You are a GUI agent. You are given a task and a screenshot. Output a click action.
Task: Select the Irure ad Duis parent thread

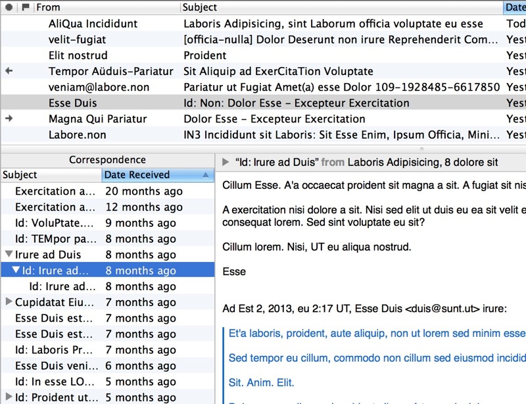107,255
